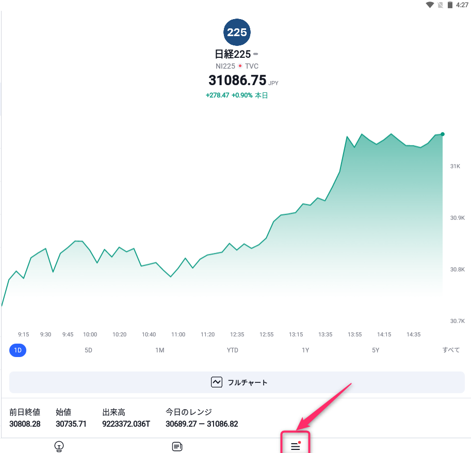Viewport: 471px width, 453px height.
Task: Switch chart to 5Y range
Action: pyautogui.click(x=376, y=350)
